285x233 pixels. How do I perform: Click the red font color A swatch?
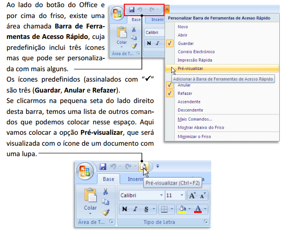pos(198,209)
